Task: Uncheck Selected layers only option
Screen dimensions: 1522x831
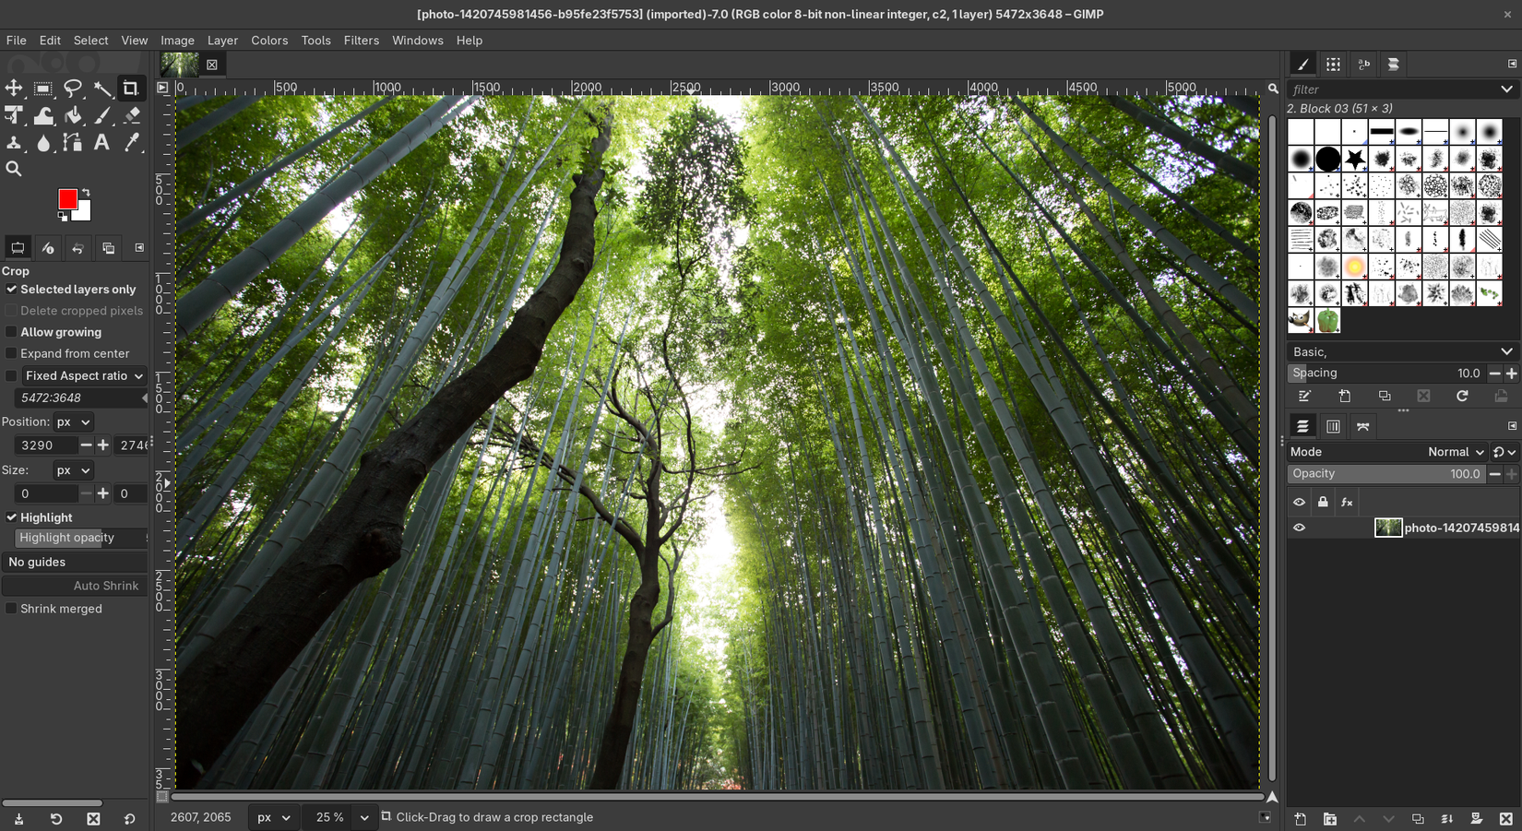Action: pyautogui.click(x=10, y=289)
